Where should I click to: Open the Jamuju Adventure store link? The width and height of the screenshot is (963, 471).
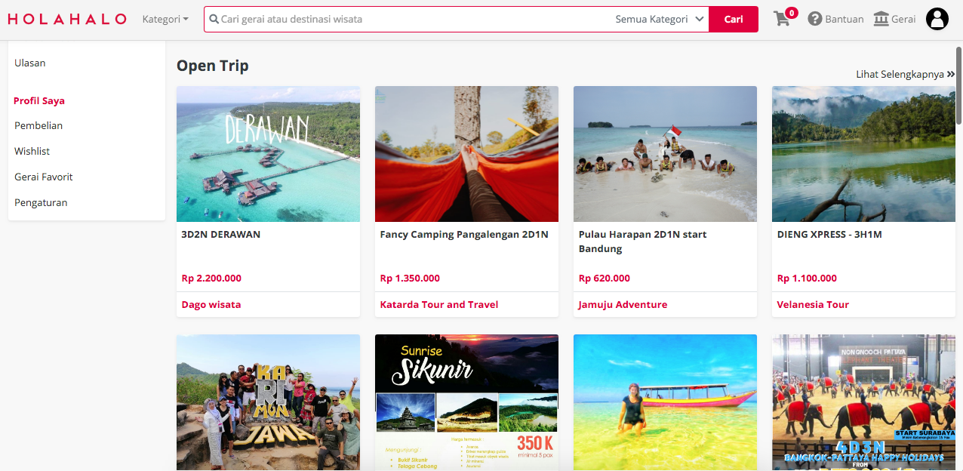click(x=623, y=304)
